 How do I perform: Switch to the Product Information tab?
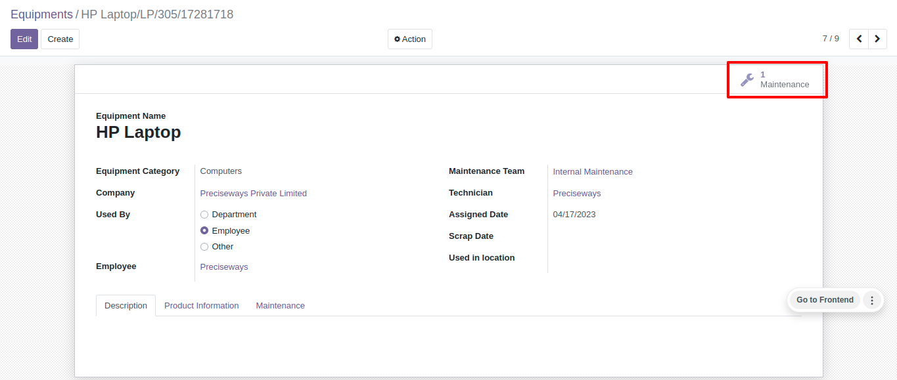(x=202, y=306)
